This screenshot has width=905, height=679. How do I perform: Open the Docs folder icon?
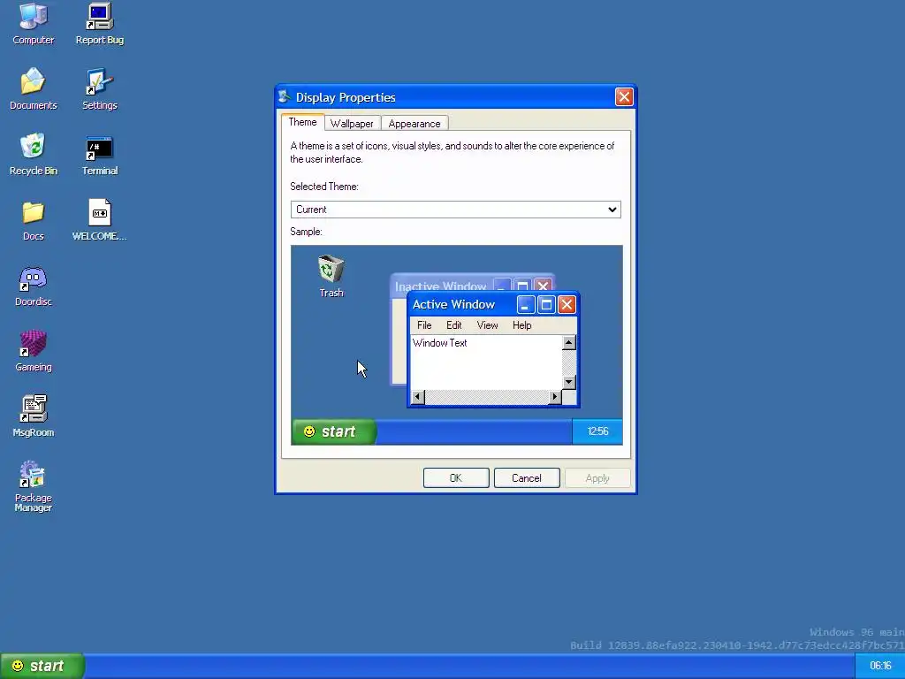click(33, 219)
